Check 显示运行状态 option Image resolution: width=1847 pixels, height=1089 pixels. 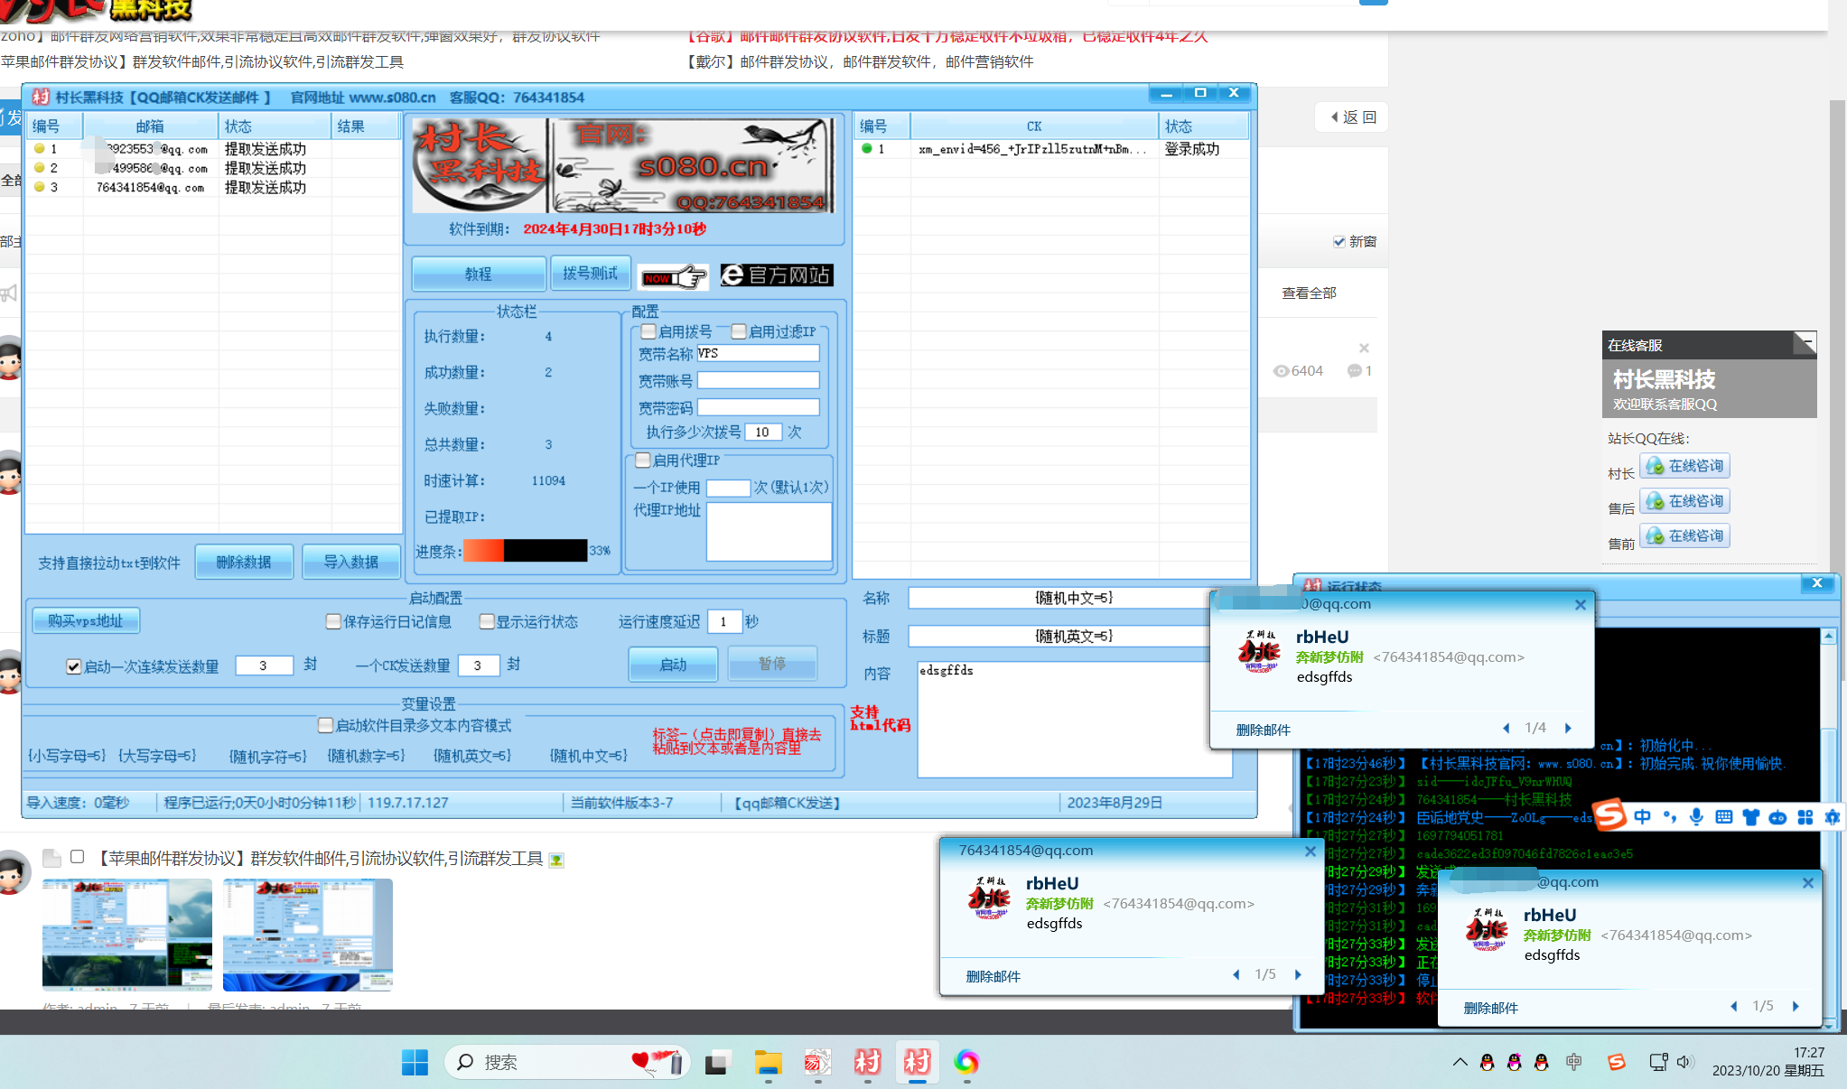click(487, 621)
